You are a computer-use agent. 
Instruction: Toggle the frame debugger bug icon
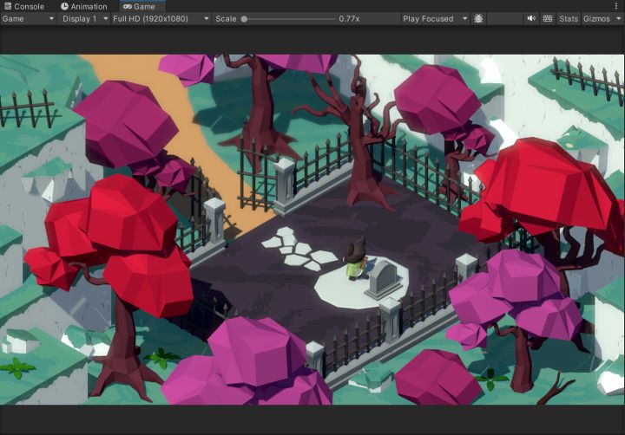[478, 19]
